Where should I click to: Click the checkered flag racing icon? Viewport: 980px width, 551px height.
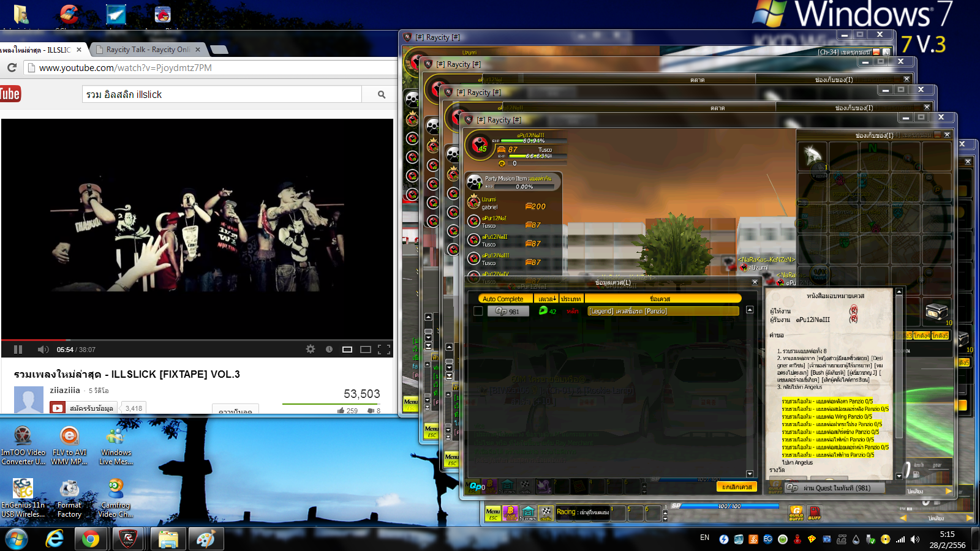point(545,513)
